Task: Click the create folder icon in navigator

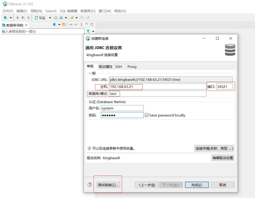Action: pyautogui.click(x=64, y=25)
